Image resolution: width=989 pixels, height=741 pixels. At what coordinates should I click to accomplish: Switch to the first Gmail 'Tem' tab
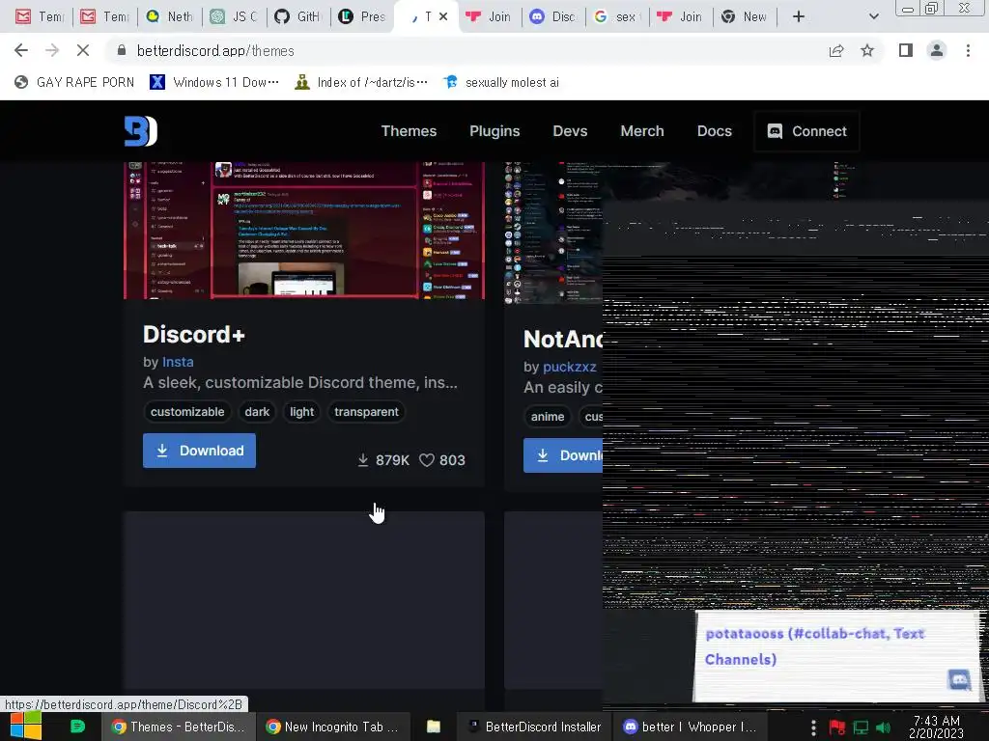[39, 16]
